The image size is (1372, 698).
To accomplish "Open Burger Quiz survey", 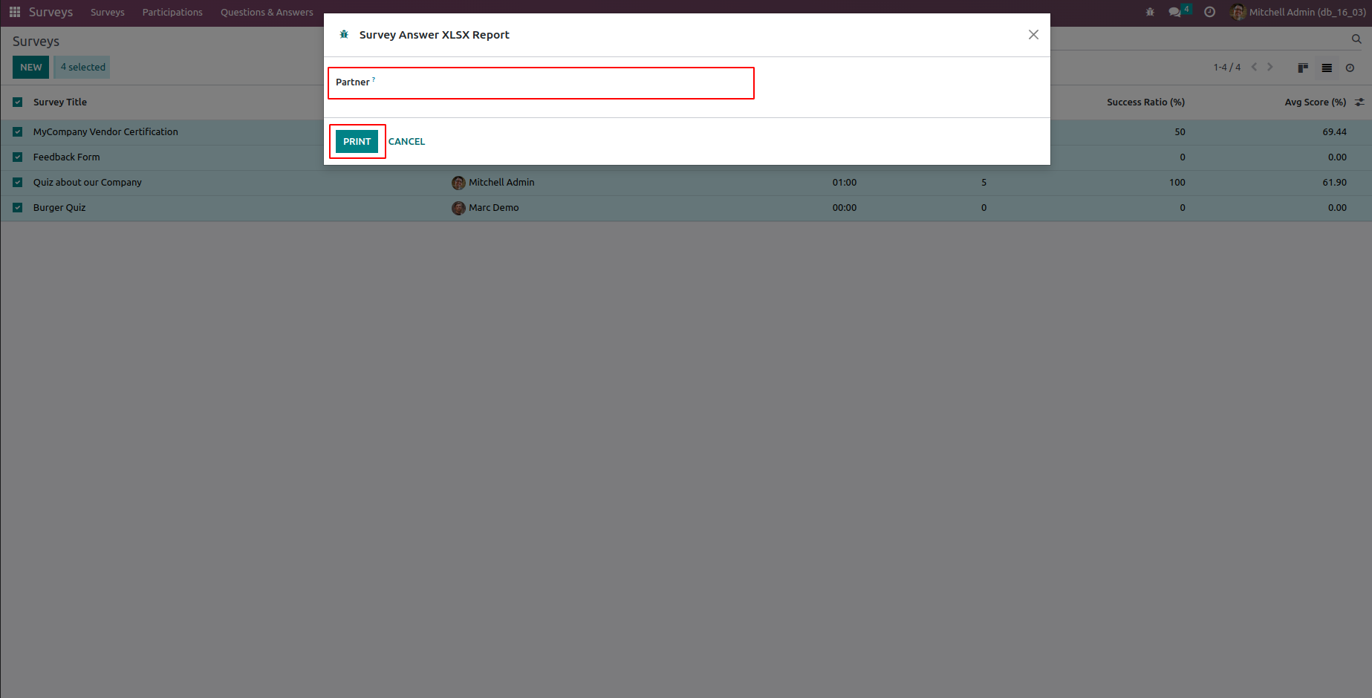I will (x=59, y=208).
